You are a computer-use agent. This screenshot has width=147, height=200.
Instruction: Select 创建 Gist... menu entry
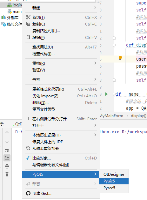coord(61,194)
